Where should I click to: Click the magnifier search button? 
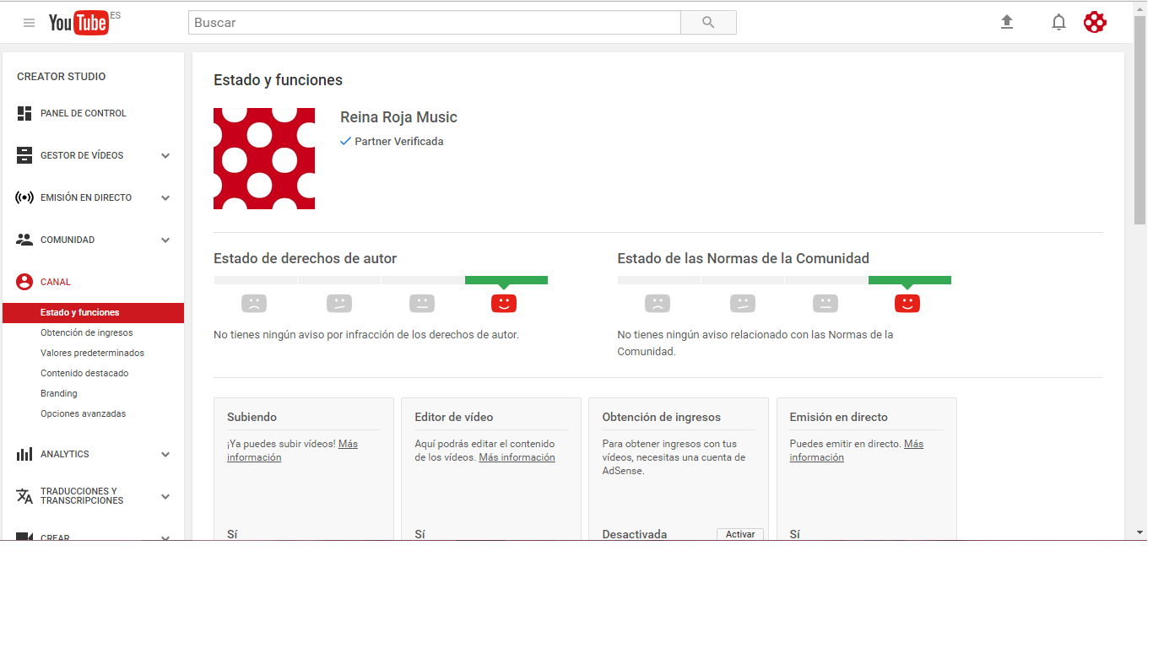tap(708, 23)
